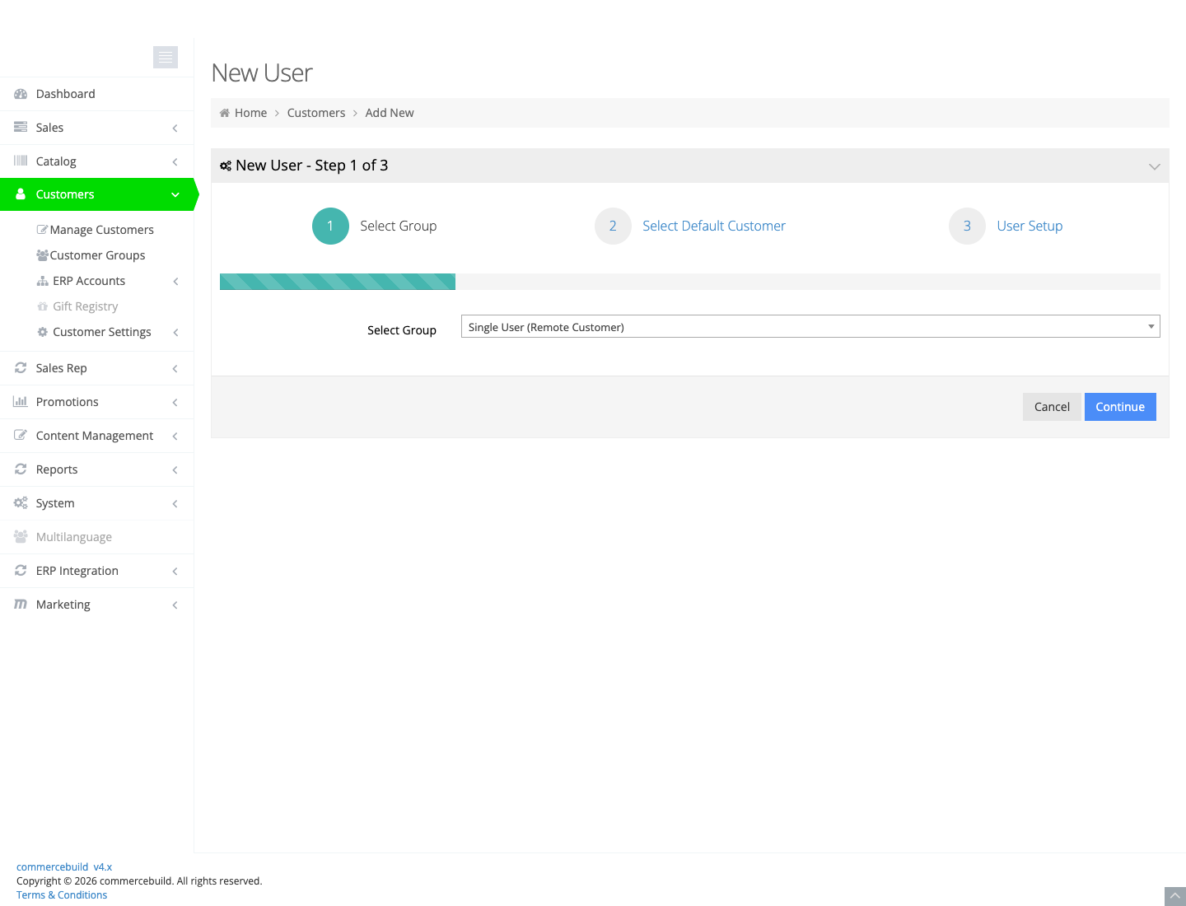Toggle the sidebar hamburger menu icon
This screenshot has height=906, width=1186.
(x=166, y=57)
